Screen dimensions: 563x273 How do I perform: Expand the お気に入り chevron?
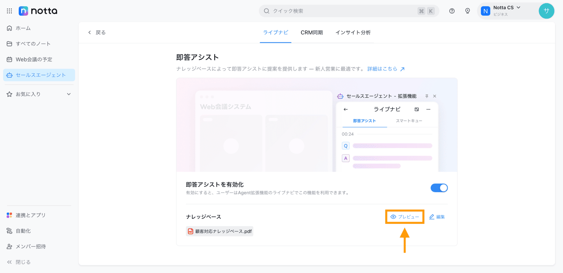[x=69, y=94]
